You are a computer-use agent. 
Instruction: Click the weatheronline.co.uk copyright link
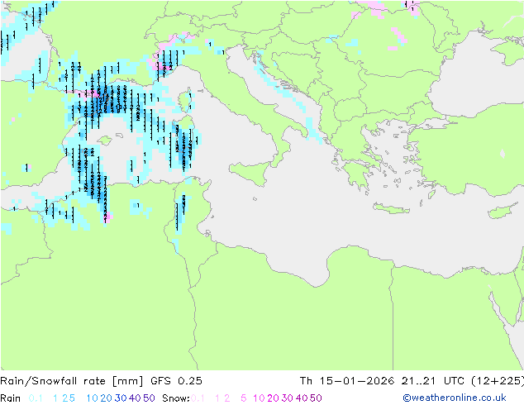pyautogui.click(x=455, y=398)
